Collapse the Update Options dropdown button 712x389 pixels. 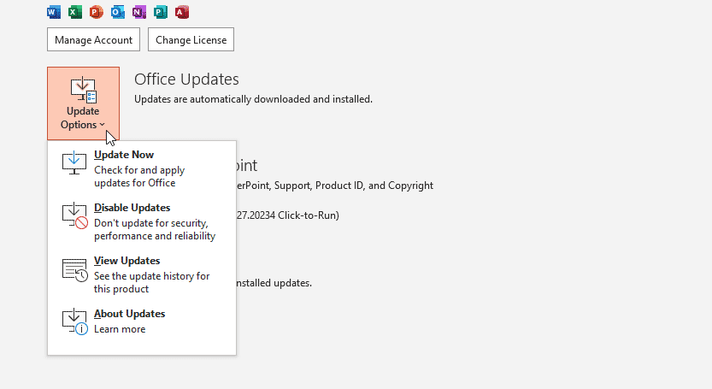click(x=83, y=103)
